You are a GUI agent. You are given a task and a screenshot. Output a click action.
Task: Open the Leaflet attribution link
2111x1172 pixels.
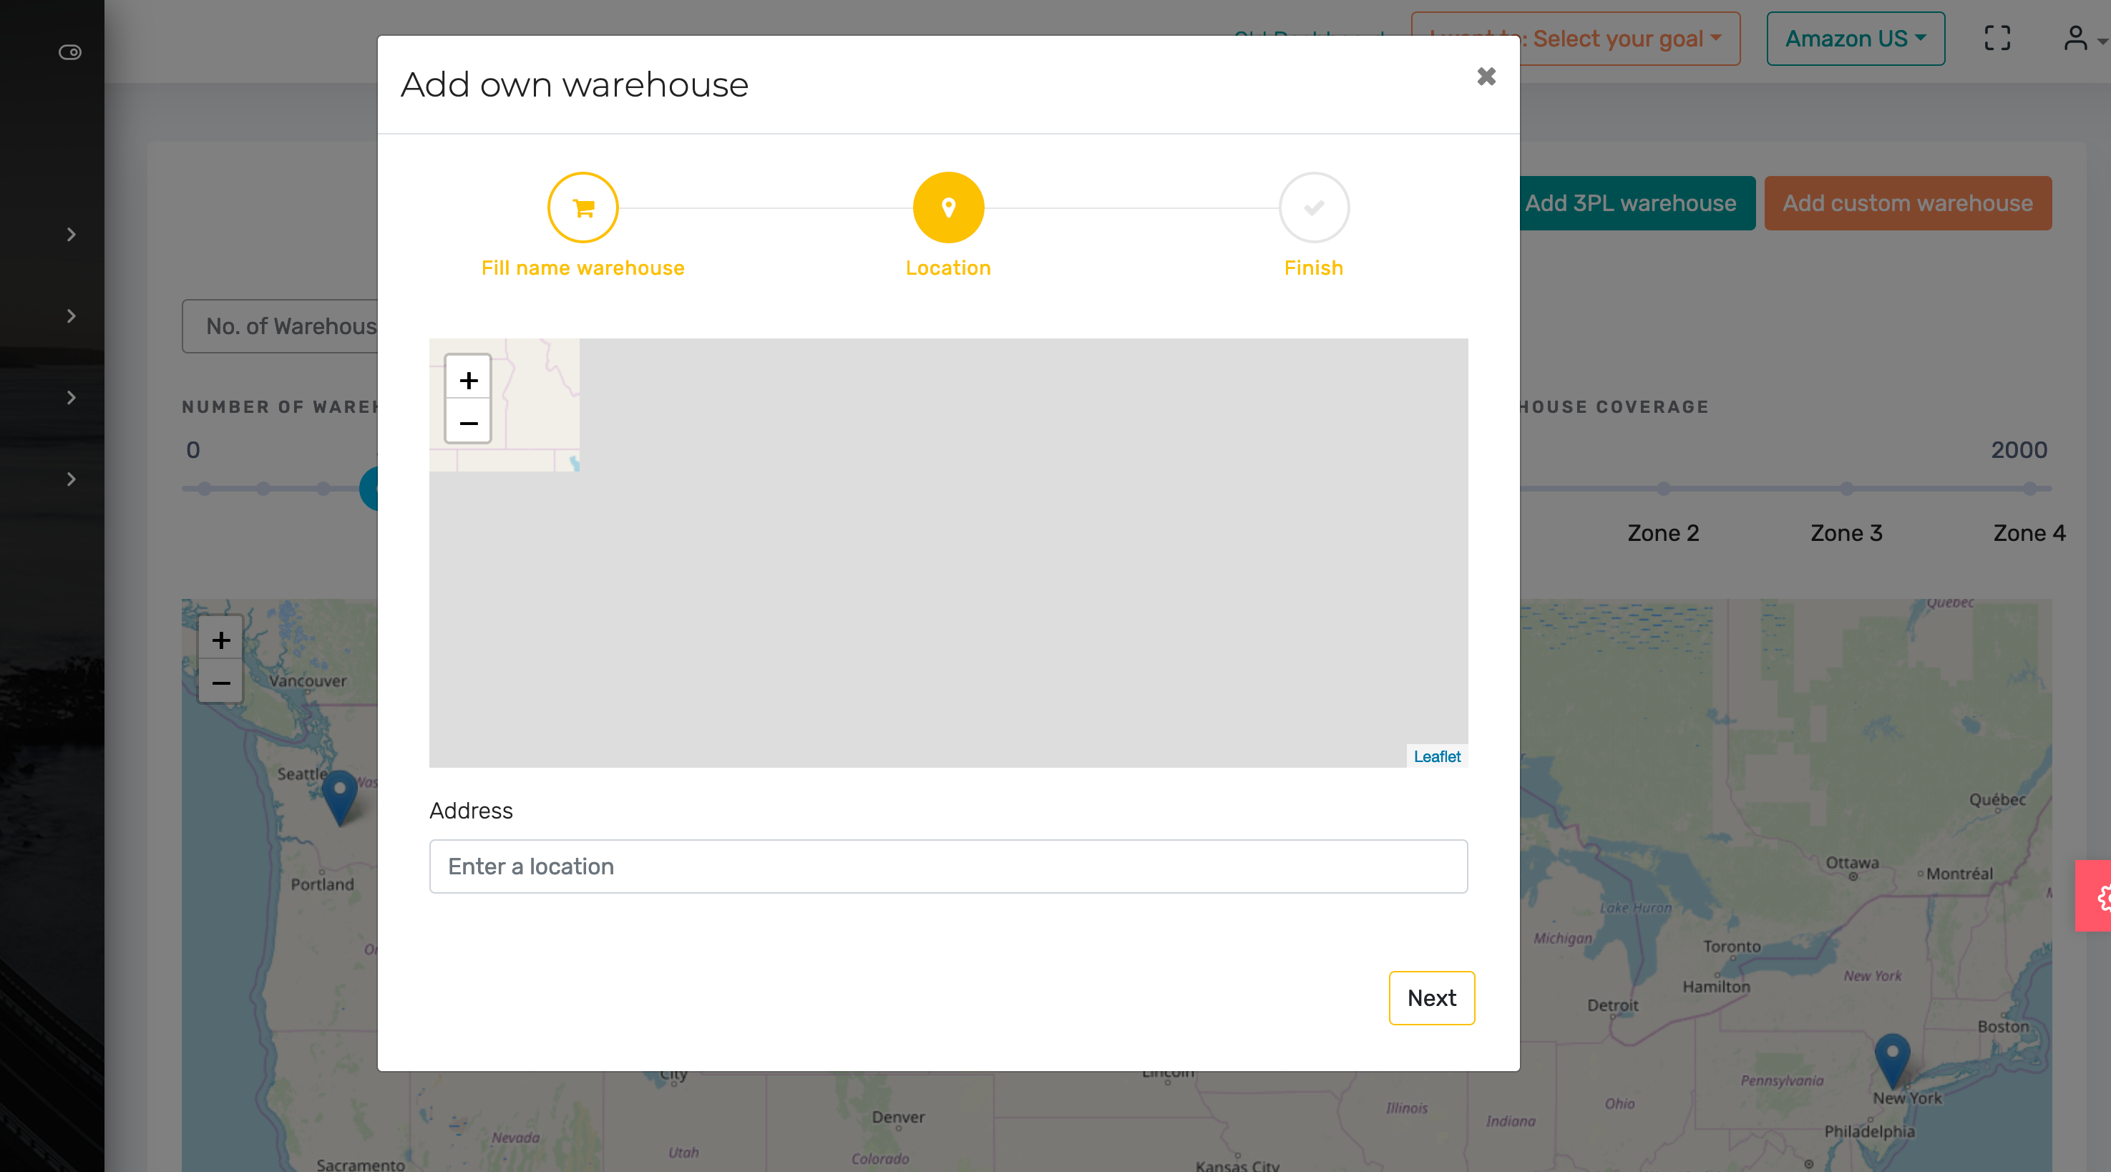[x=1437, y=756]
